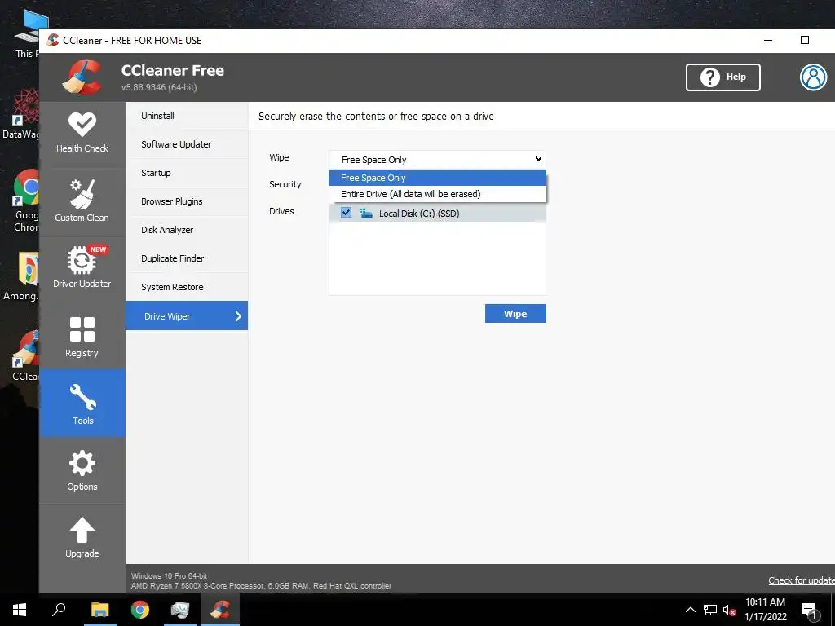Click the CCleaner desktop shortcut
This screenshot has width=835, height=626.
click(x=27, y=355)
